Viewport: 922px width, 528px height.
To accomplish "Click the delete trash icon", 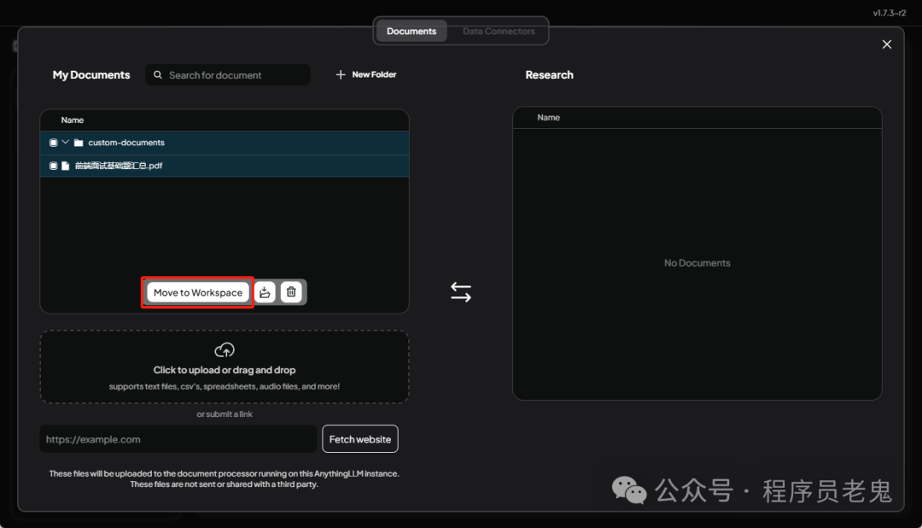I will coord(291,292).
